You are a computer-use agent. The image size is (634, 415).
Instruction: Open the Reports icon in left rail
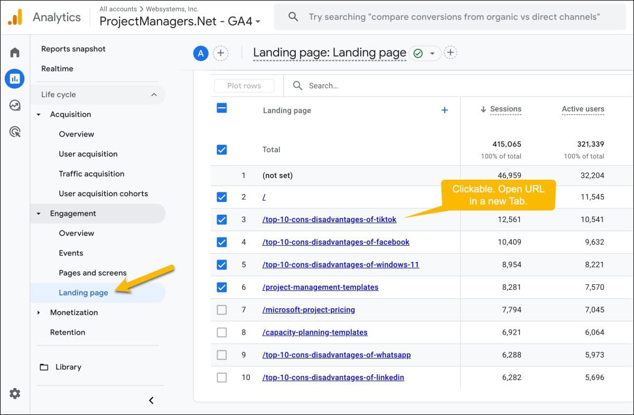tap(15, 79)
